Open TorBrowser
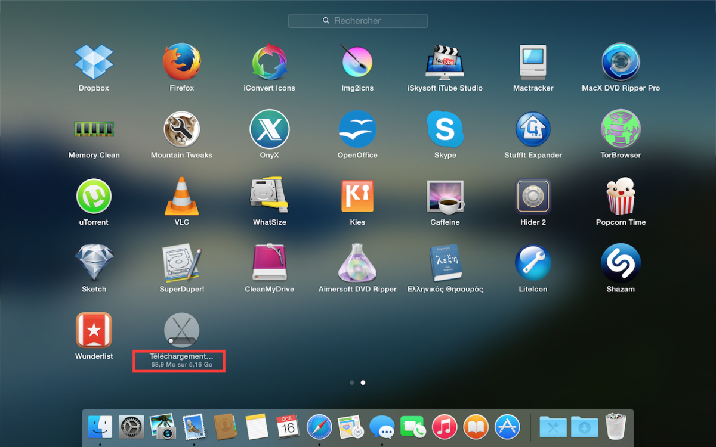 coord(621,129)
